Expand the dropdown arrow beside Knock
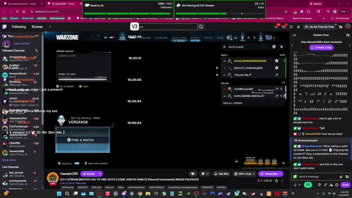The height and width of the screenshot is (198, 352). (100, 174)
